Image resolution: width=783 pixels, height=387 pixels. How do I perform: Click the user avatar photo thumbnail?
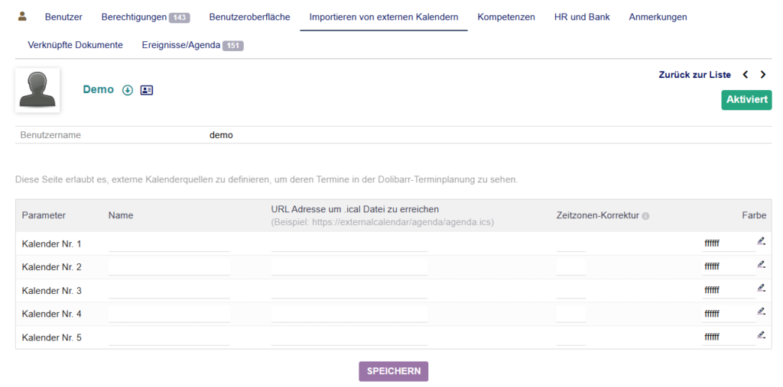37,90
